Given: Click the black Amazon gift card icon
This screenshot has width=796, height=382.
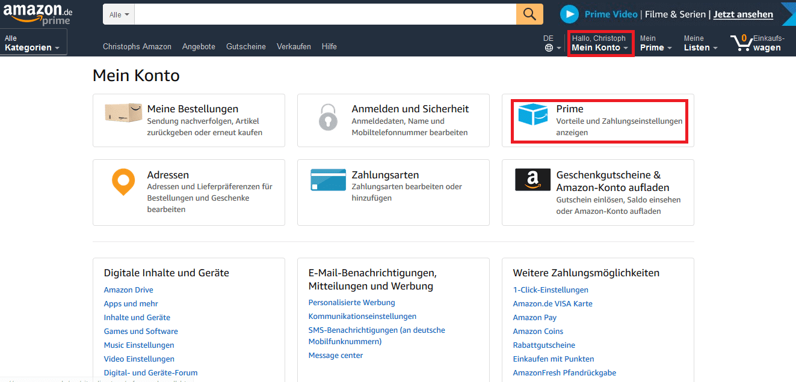Looking at the screenshot, I should point(532,180).
